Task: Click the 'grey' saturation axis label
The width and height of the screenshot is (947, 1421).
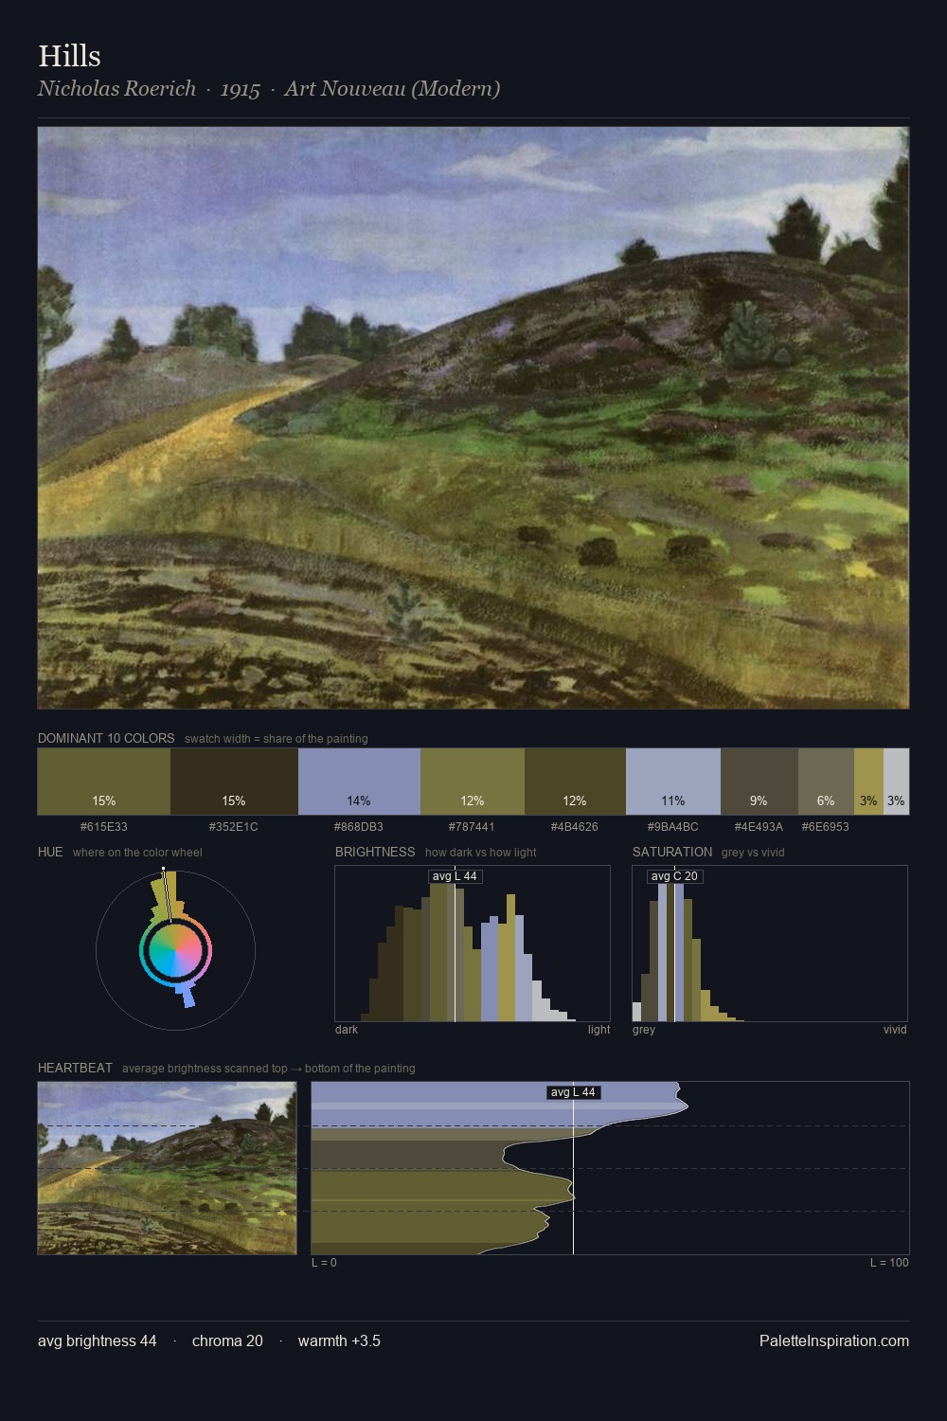Action: [x=644, y=1030]
